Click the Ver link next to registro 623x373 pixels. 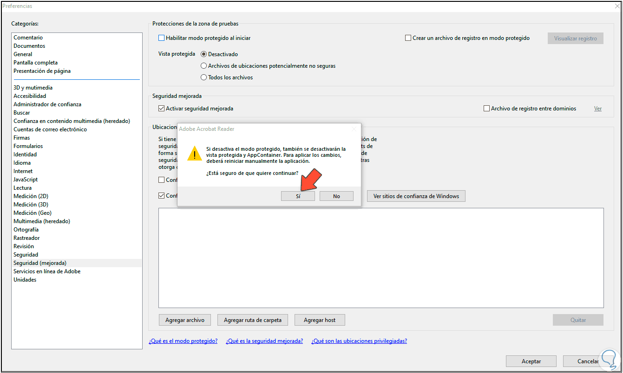tap(598, 108)
